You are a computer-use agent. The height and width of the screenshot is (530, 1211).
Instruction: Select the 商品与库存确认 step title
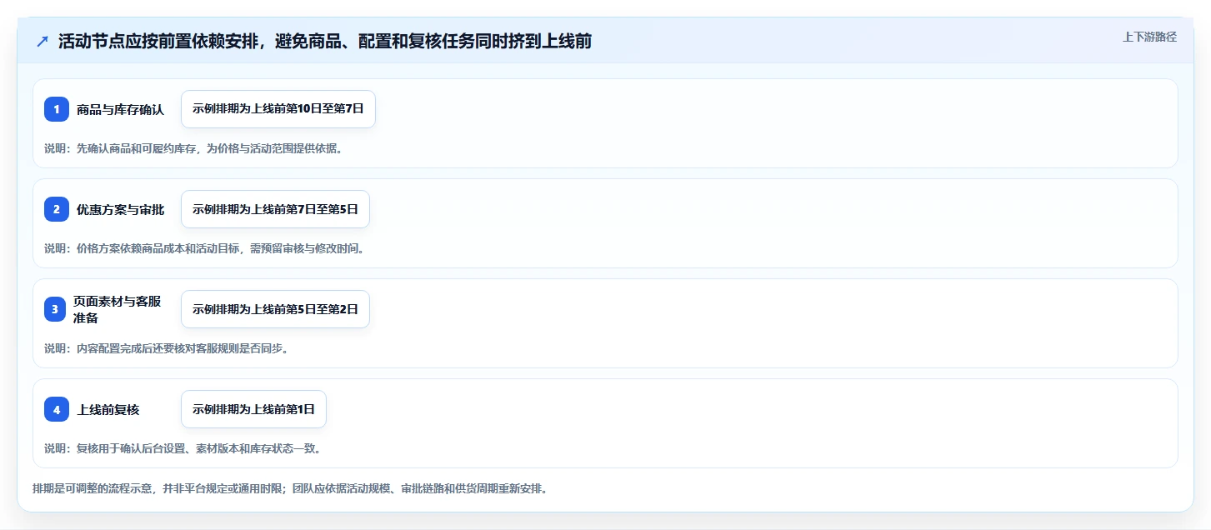click(x=121, y=109)
